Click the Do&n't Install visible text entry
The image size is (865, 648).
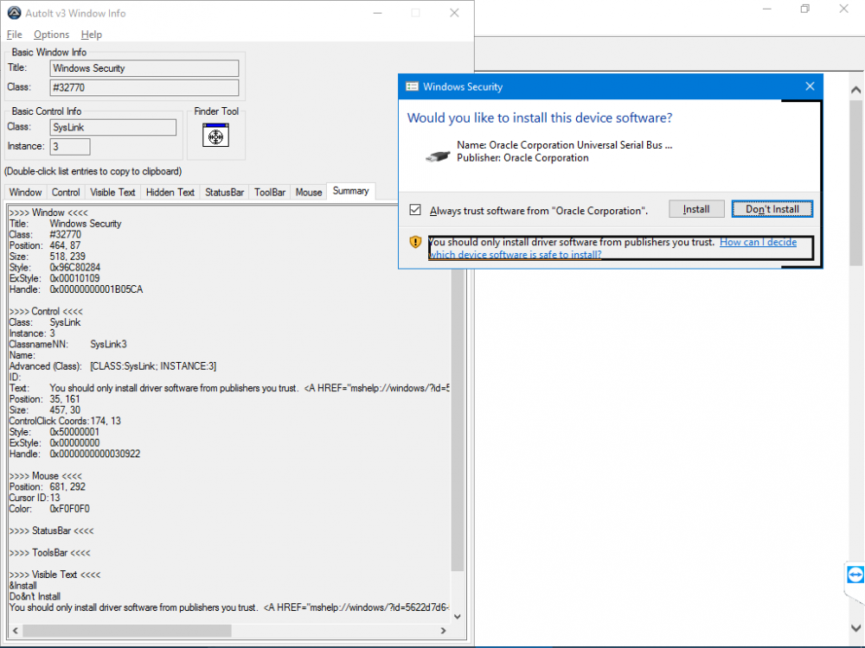coord(35,597)
